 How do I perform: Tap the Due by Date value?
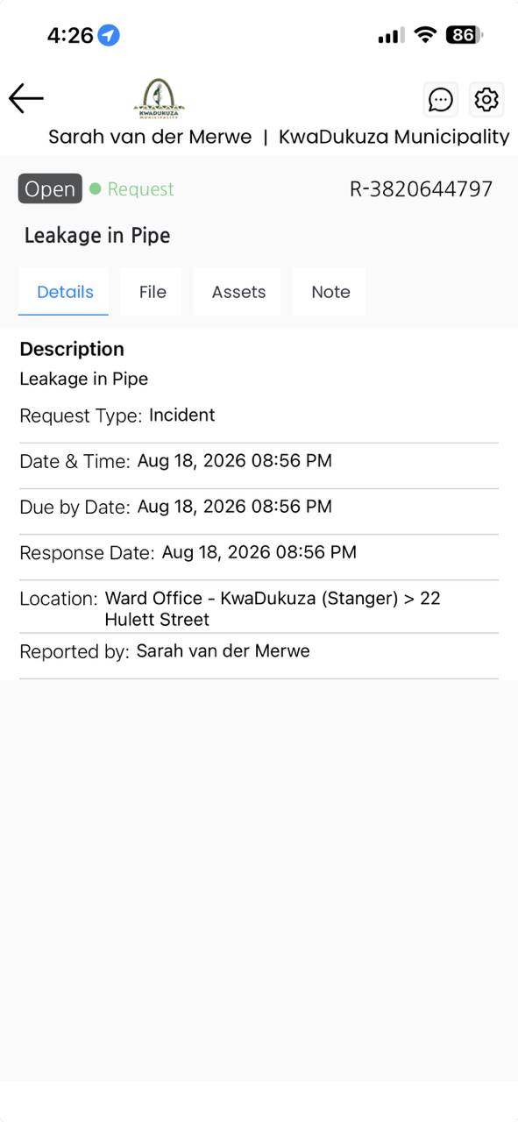coord(235,507)
